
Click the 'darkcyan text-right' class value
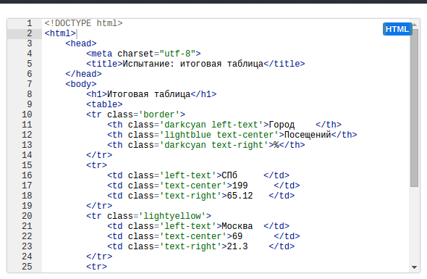[213, 145]
